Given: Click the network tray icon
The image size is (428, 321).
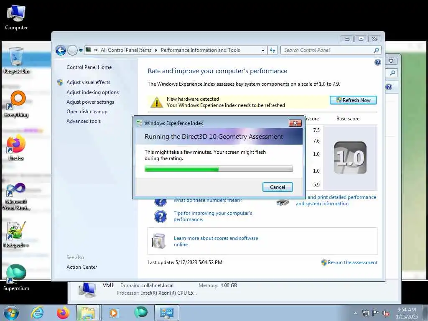Looking at the screenshot, I should [365, 313].
